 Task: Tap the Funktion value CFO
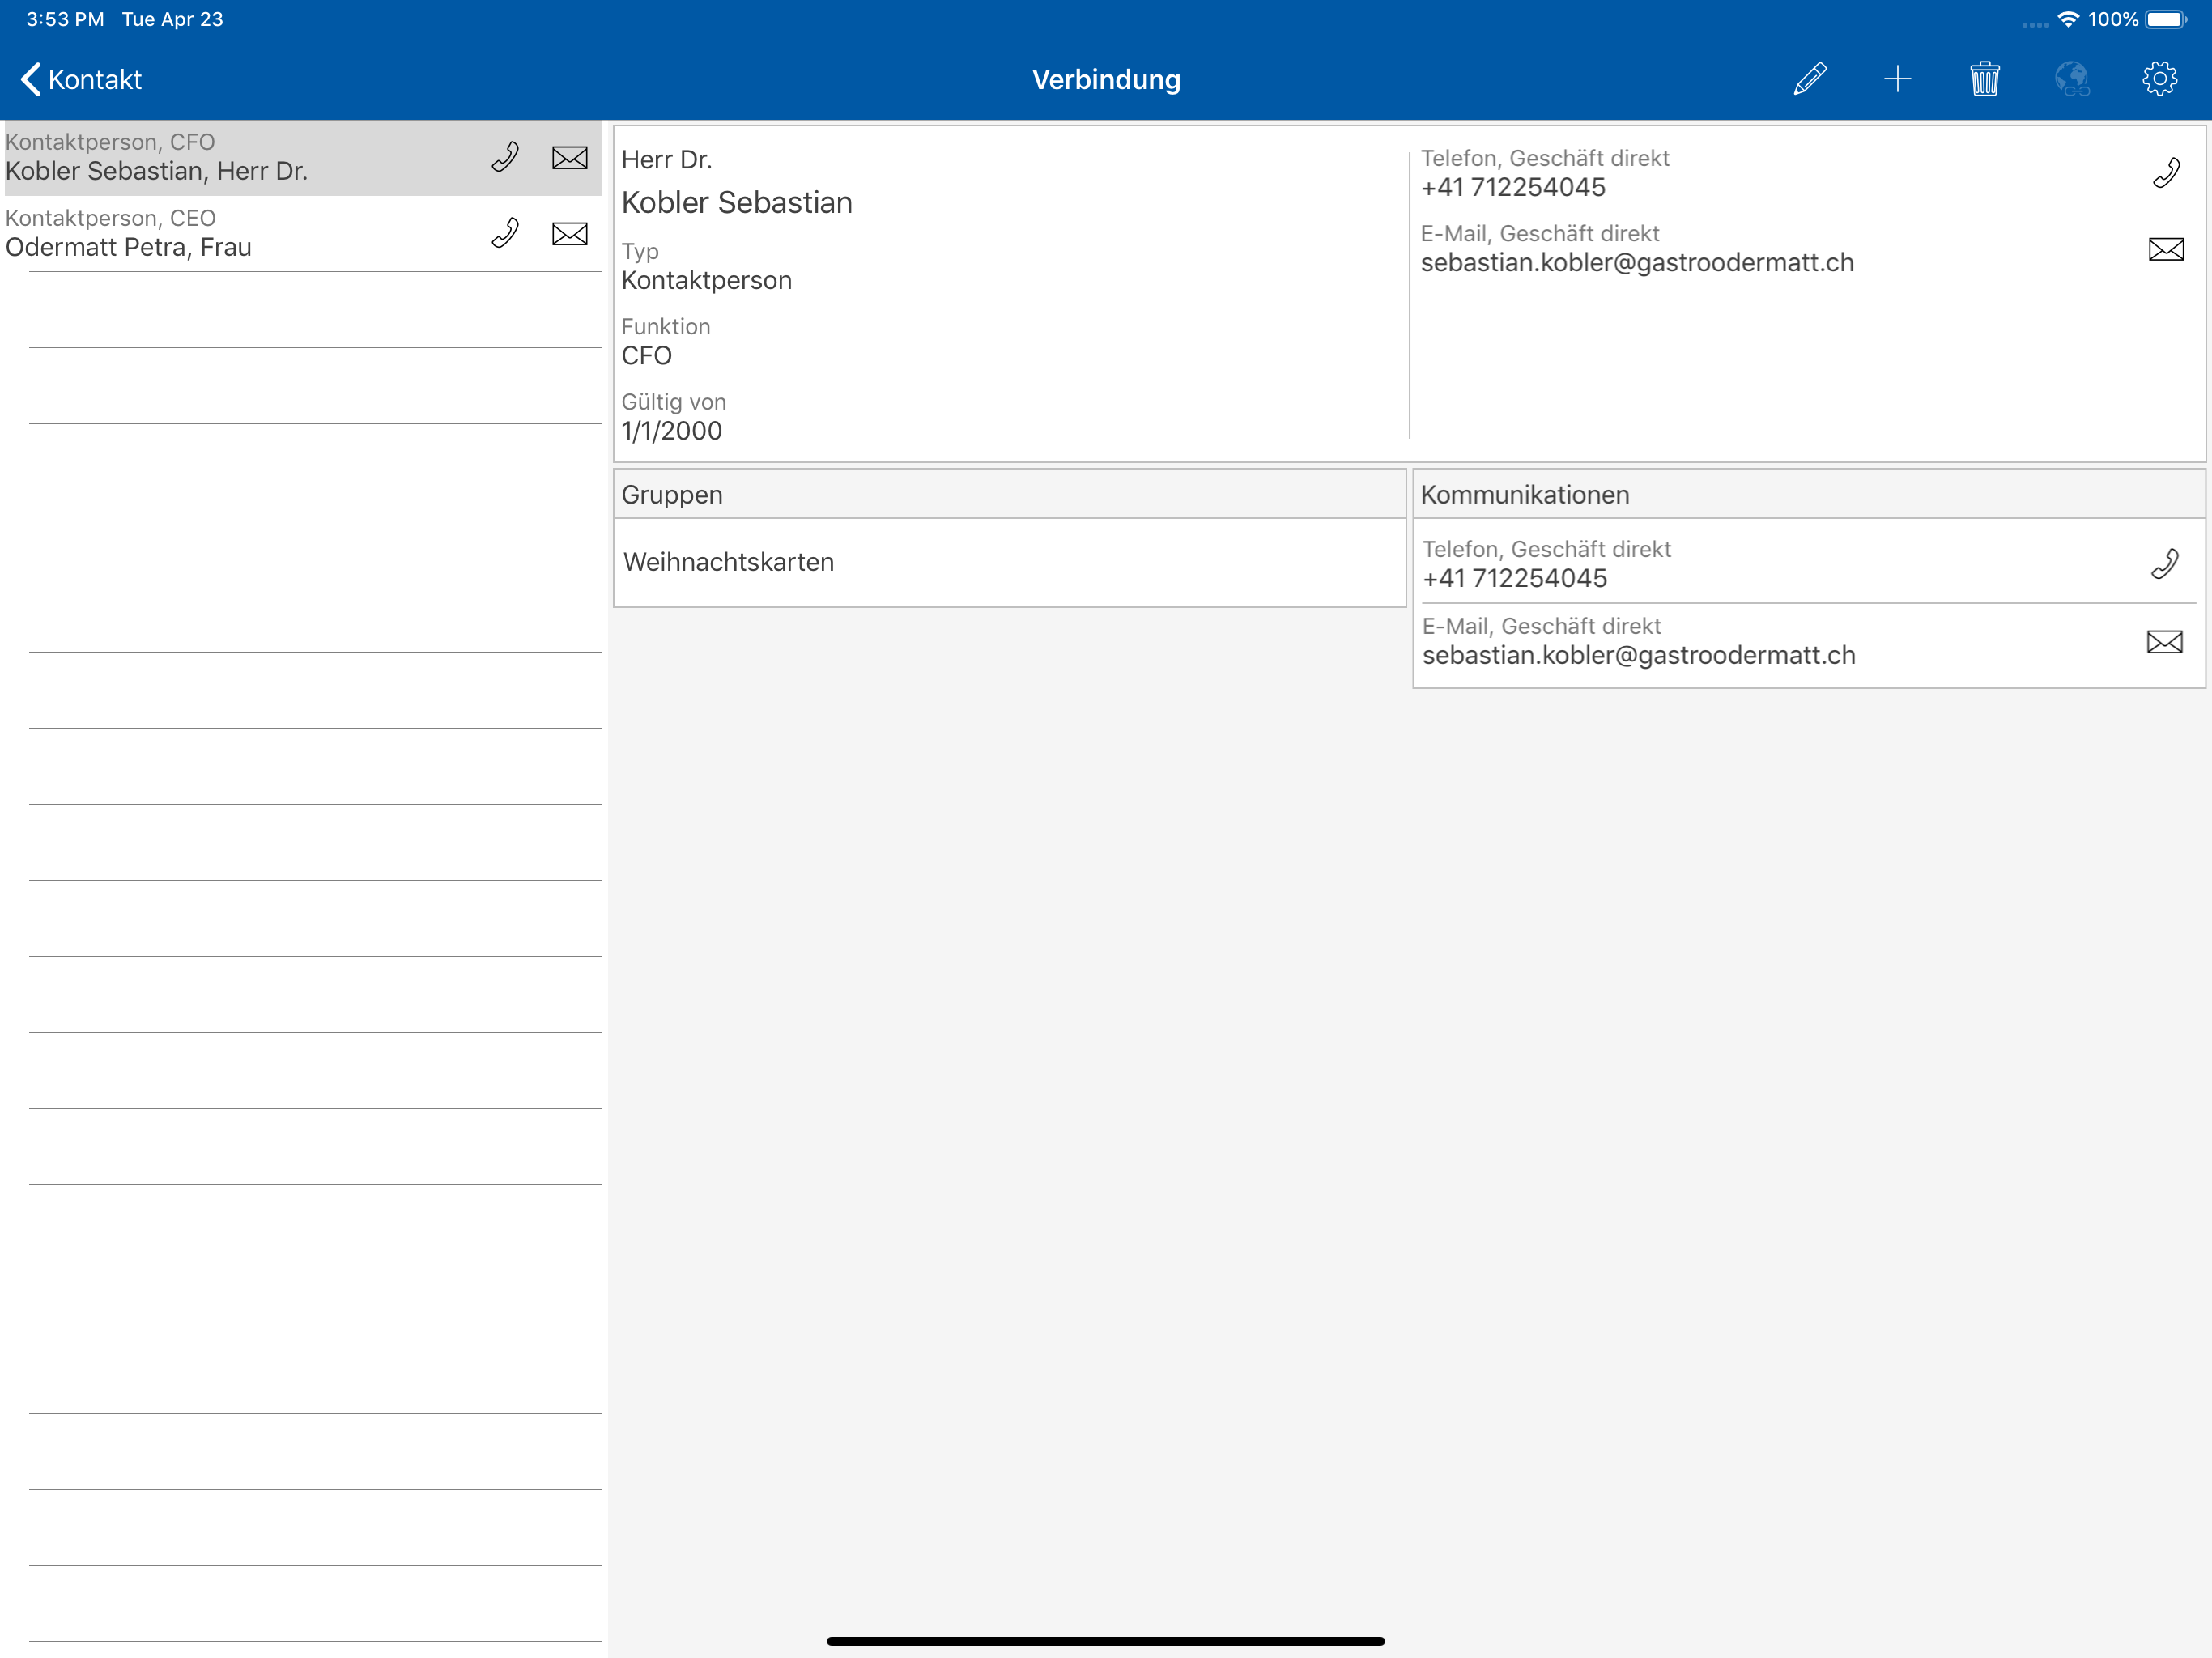(x=646, y=356)
